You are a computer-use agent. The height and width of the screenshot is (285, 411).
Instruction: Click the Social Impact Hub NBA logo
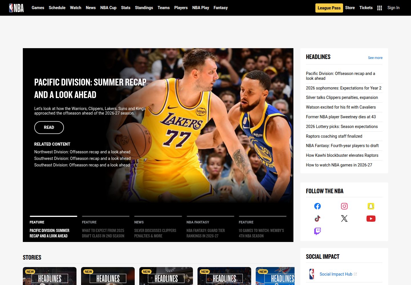tap(312, 274)
